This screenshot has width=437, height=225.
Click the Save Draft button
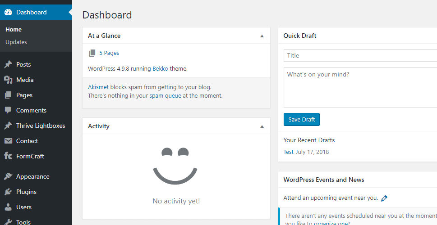(302, 119)
